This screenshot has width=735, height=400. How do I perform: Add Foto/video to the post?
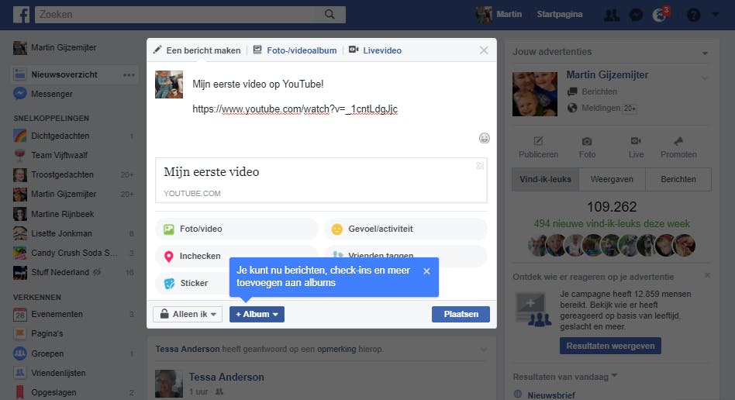tap(236, 229)
